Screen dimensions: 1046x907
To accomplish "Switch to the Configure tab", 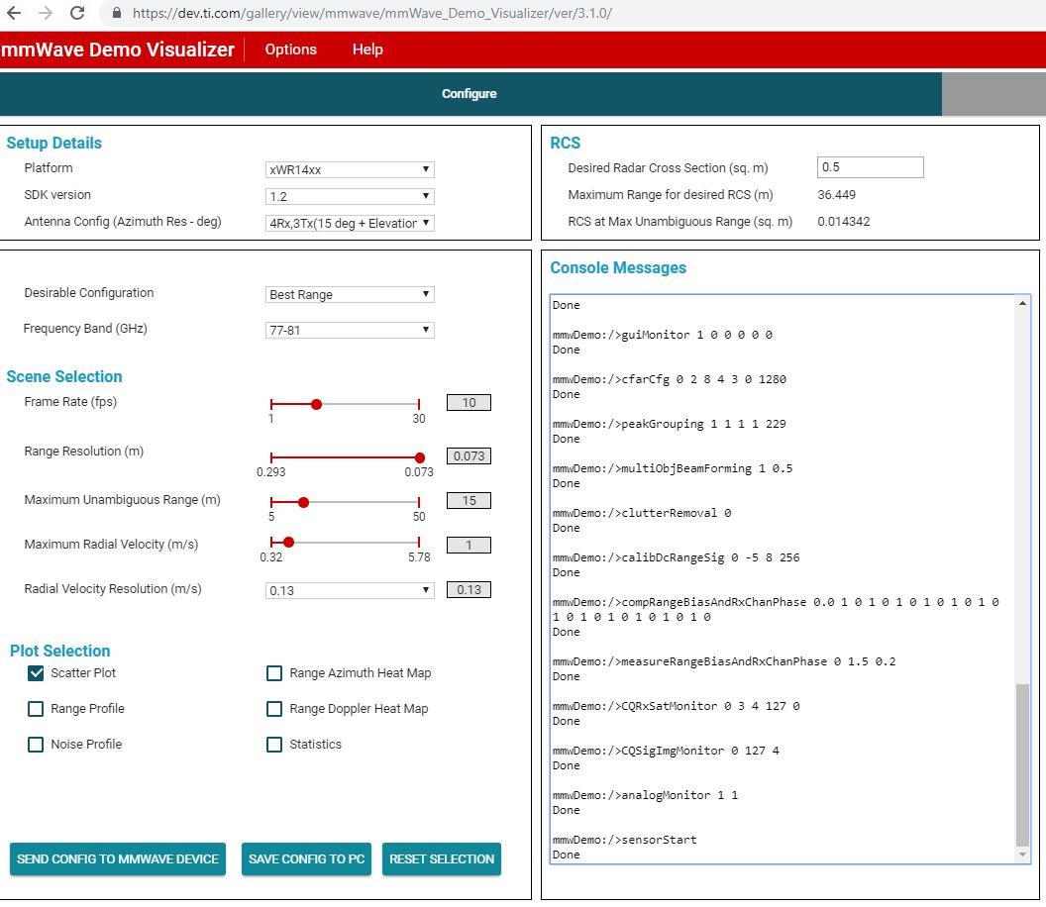I will coord(470,93).
